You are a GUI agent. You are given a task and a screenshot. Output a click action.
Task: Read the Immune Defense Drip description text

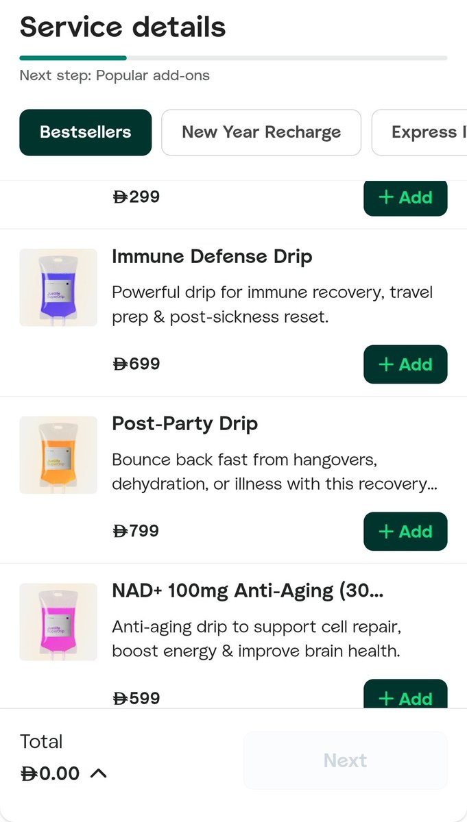(272, 305)
